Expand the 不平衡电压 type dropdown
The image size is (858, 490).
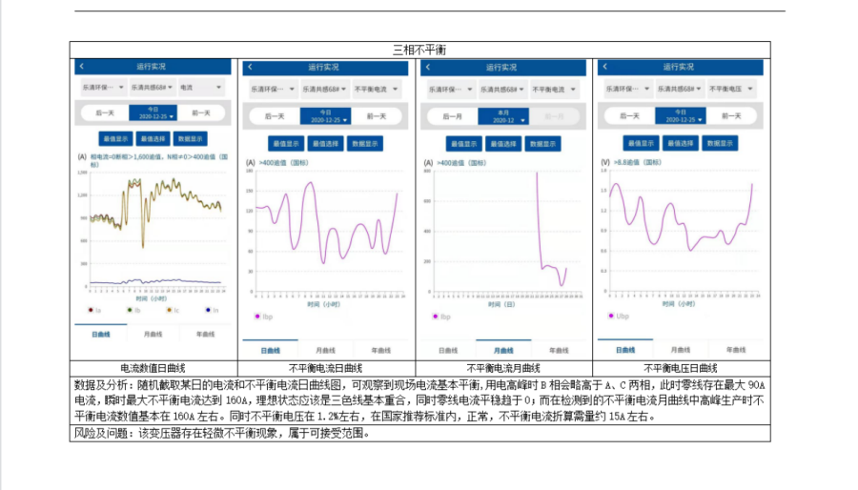pyautogui.click(x=731, y=88)
